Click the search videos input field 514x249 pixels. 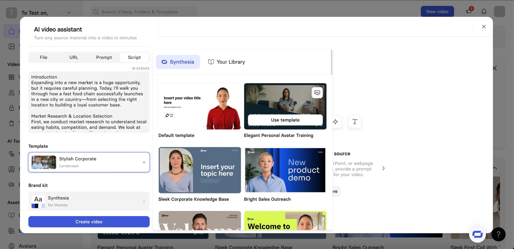tap(143, 12)
